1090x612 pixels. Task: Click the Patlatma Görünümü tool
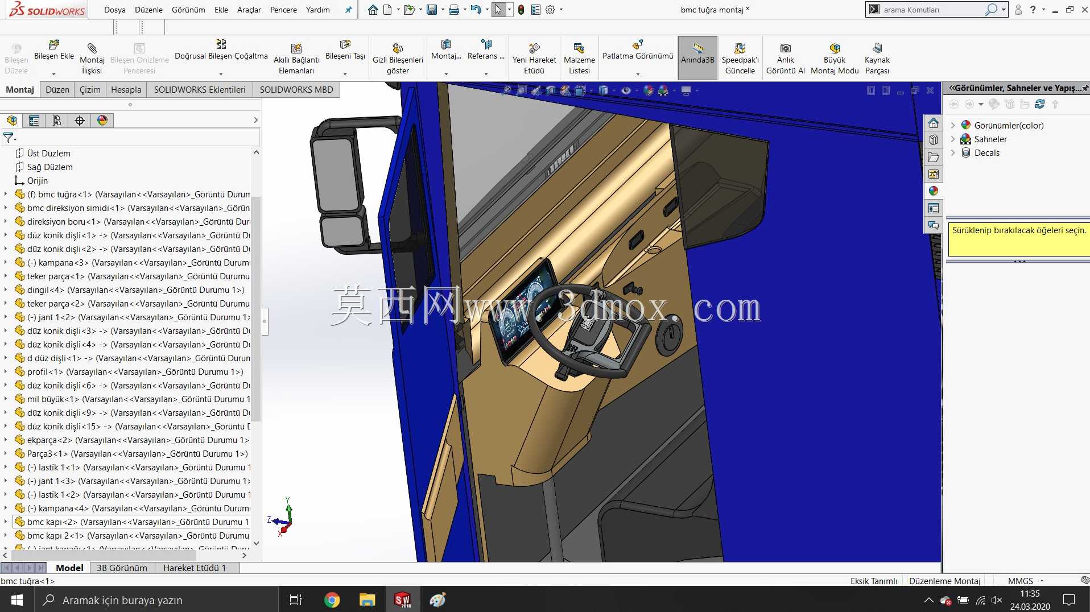tap(638, 50)
